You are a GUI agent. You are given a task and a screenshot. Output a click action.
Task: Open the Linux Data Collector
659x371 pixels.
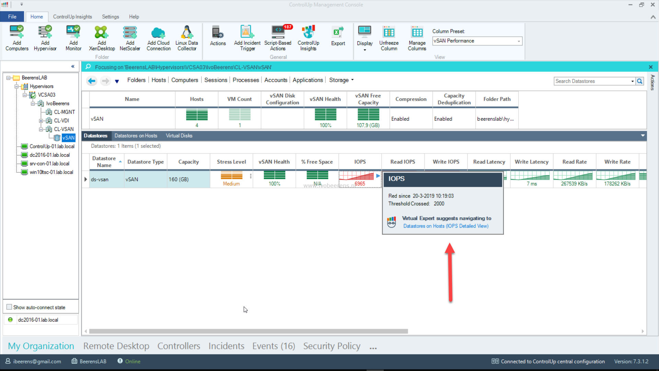187,38
